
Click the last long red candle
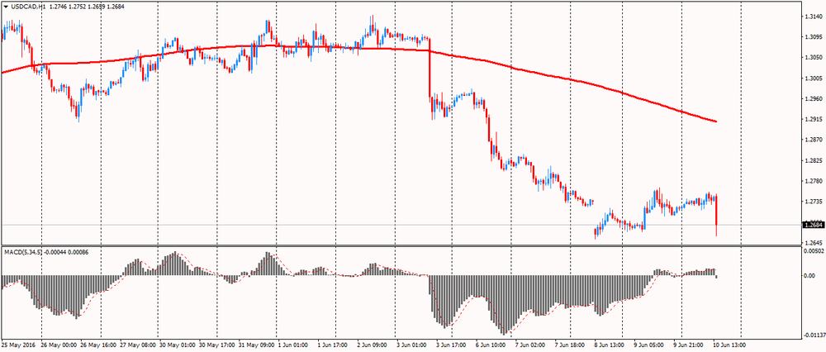pyautogui.click(x=716, y=215)
